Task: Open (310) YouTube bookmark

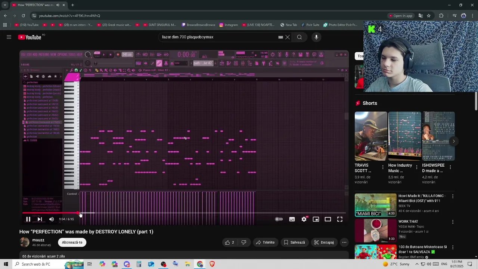Action: [27, 25]
